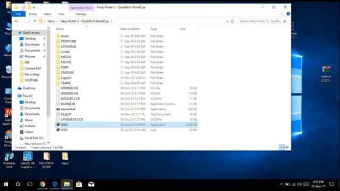
Task: Select the ROOT folder
Action: (65, 67)
